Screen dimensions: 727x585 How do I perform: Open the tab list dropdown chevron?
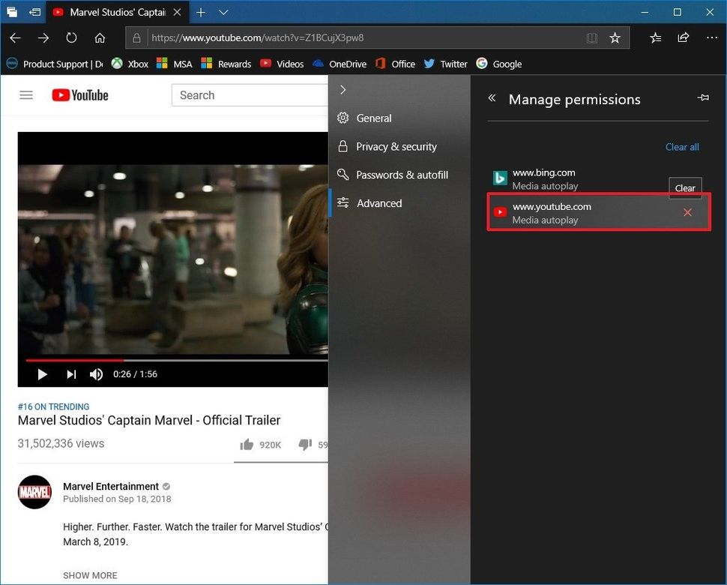point(223,12)
